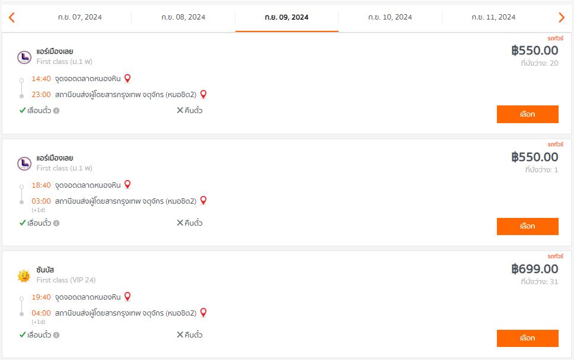The image size is (574, 360).
Task: Show reschedule info icon for 18:40 trip
Action: pos(56,223)
